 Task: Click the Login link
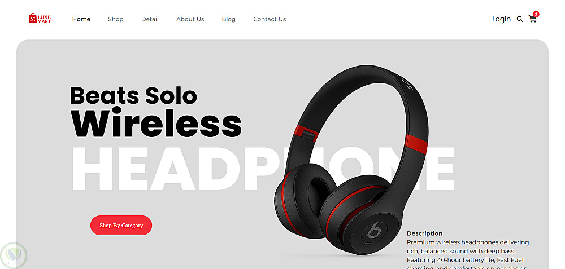click(501, 19)
